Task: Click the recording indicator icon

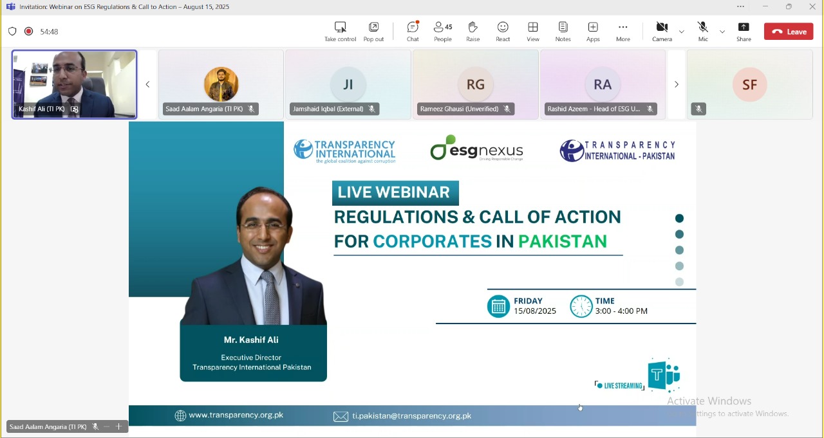Action: pos(29,32)
